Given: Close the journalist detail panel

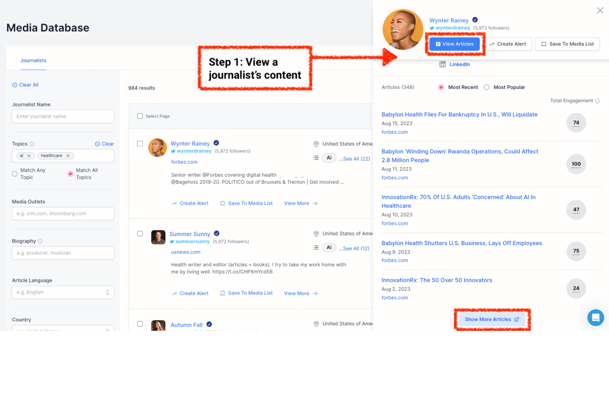Looking at the screenshot, I should tap(599, 11).
